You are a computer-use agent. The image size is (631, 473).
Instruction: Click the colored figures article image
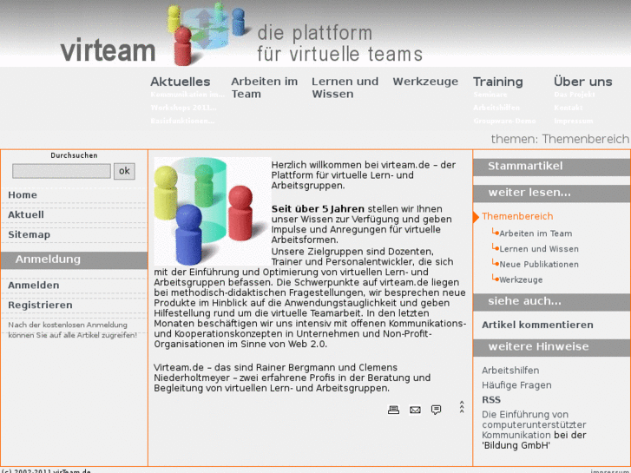click(213, 211)
